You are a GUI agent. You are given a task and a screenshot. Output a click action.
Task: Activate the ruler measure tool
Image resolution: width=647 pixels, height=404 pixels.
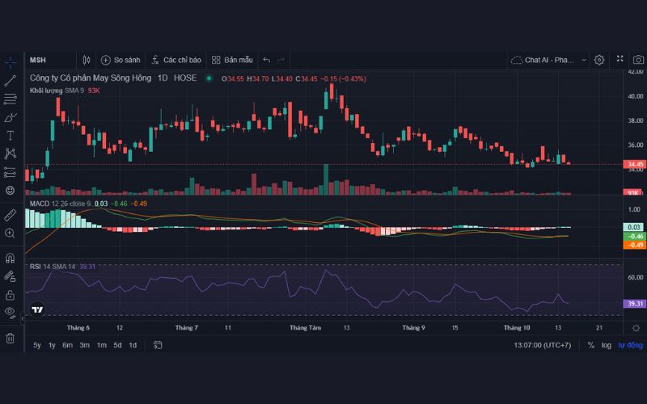11,215
